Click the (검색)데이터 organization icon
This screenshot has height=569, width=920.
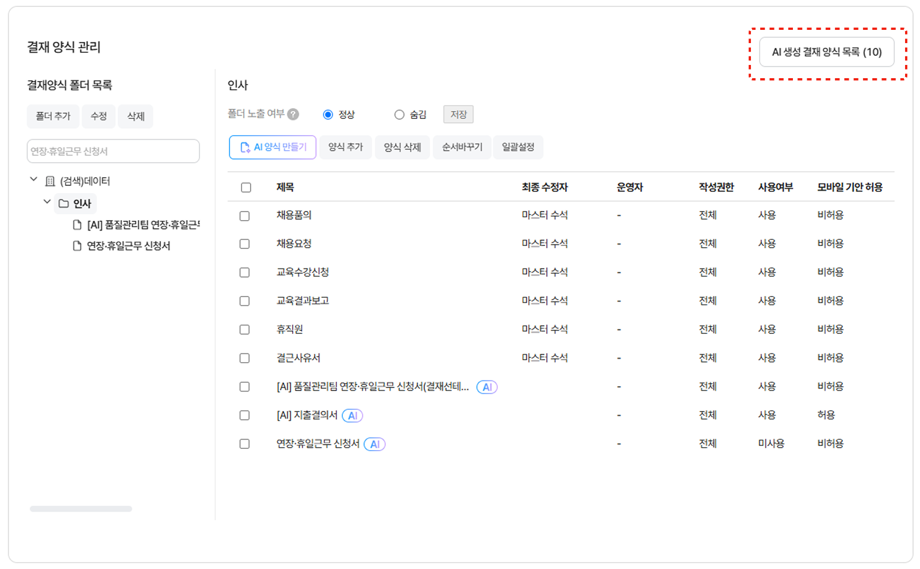coord(50,181)
